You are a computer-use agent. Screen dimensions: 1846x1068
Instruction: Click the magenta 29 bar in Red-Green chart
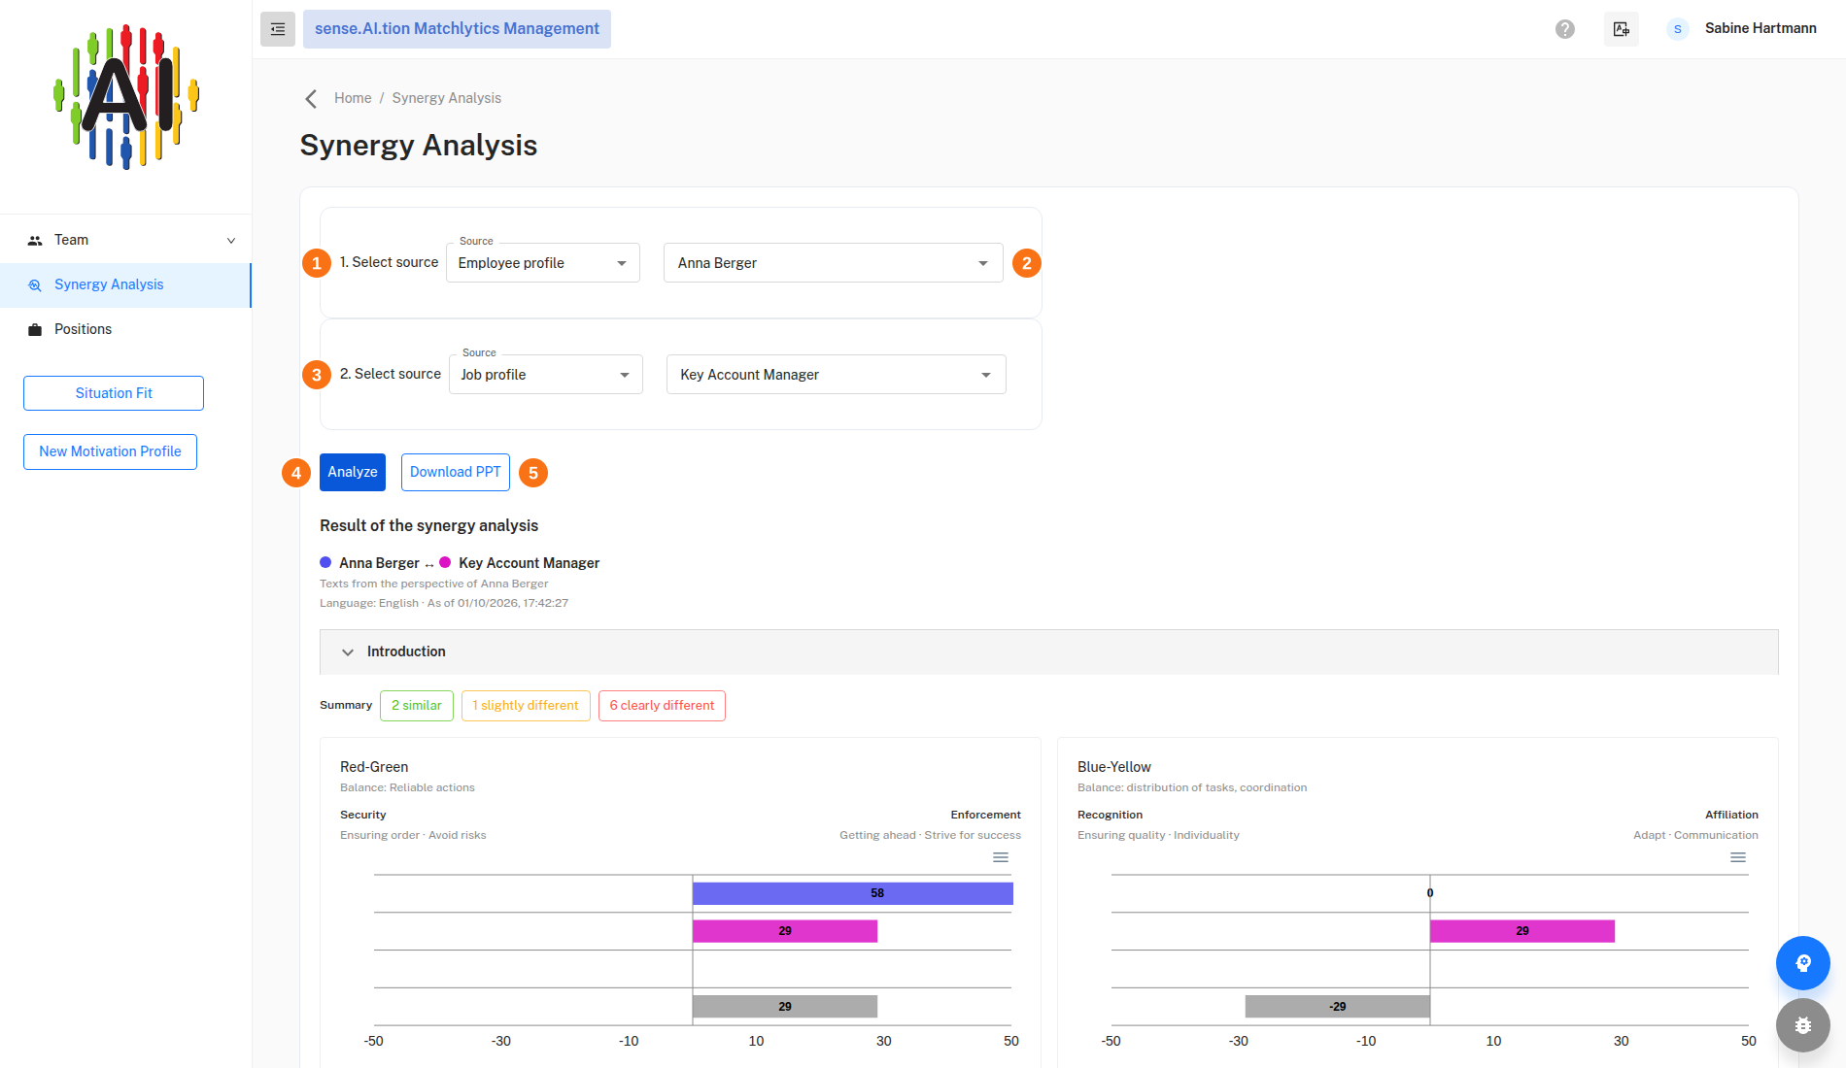[785, 931]
